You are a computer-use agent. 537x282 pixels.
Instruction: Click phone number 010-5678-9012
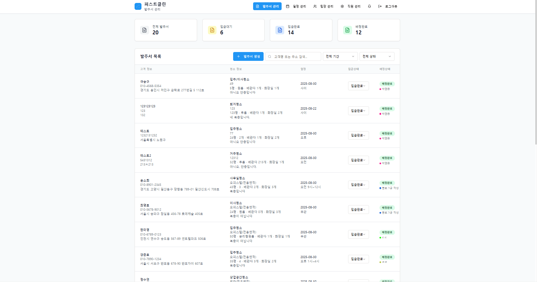pos(151,210)
